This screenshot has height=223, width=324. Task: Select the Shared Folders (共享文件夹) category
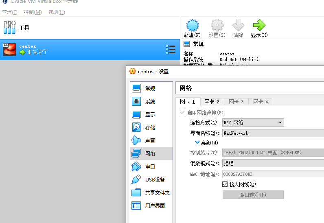pos(157,192)
